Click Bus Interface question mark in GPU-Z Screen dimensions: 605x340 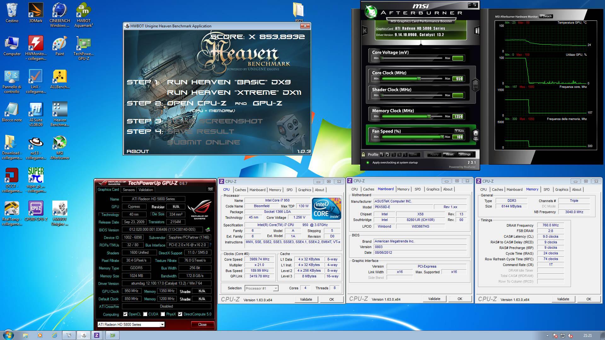[210, 245]
